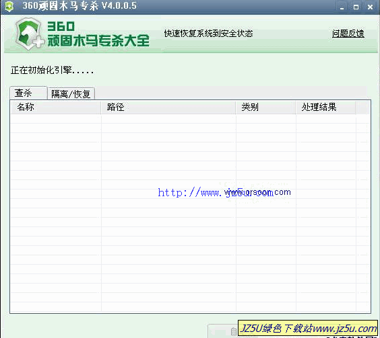
Task: Click the 顽固木马专杀大全 heading text
Action: tap(98, 40)
